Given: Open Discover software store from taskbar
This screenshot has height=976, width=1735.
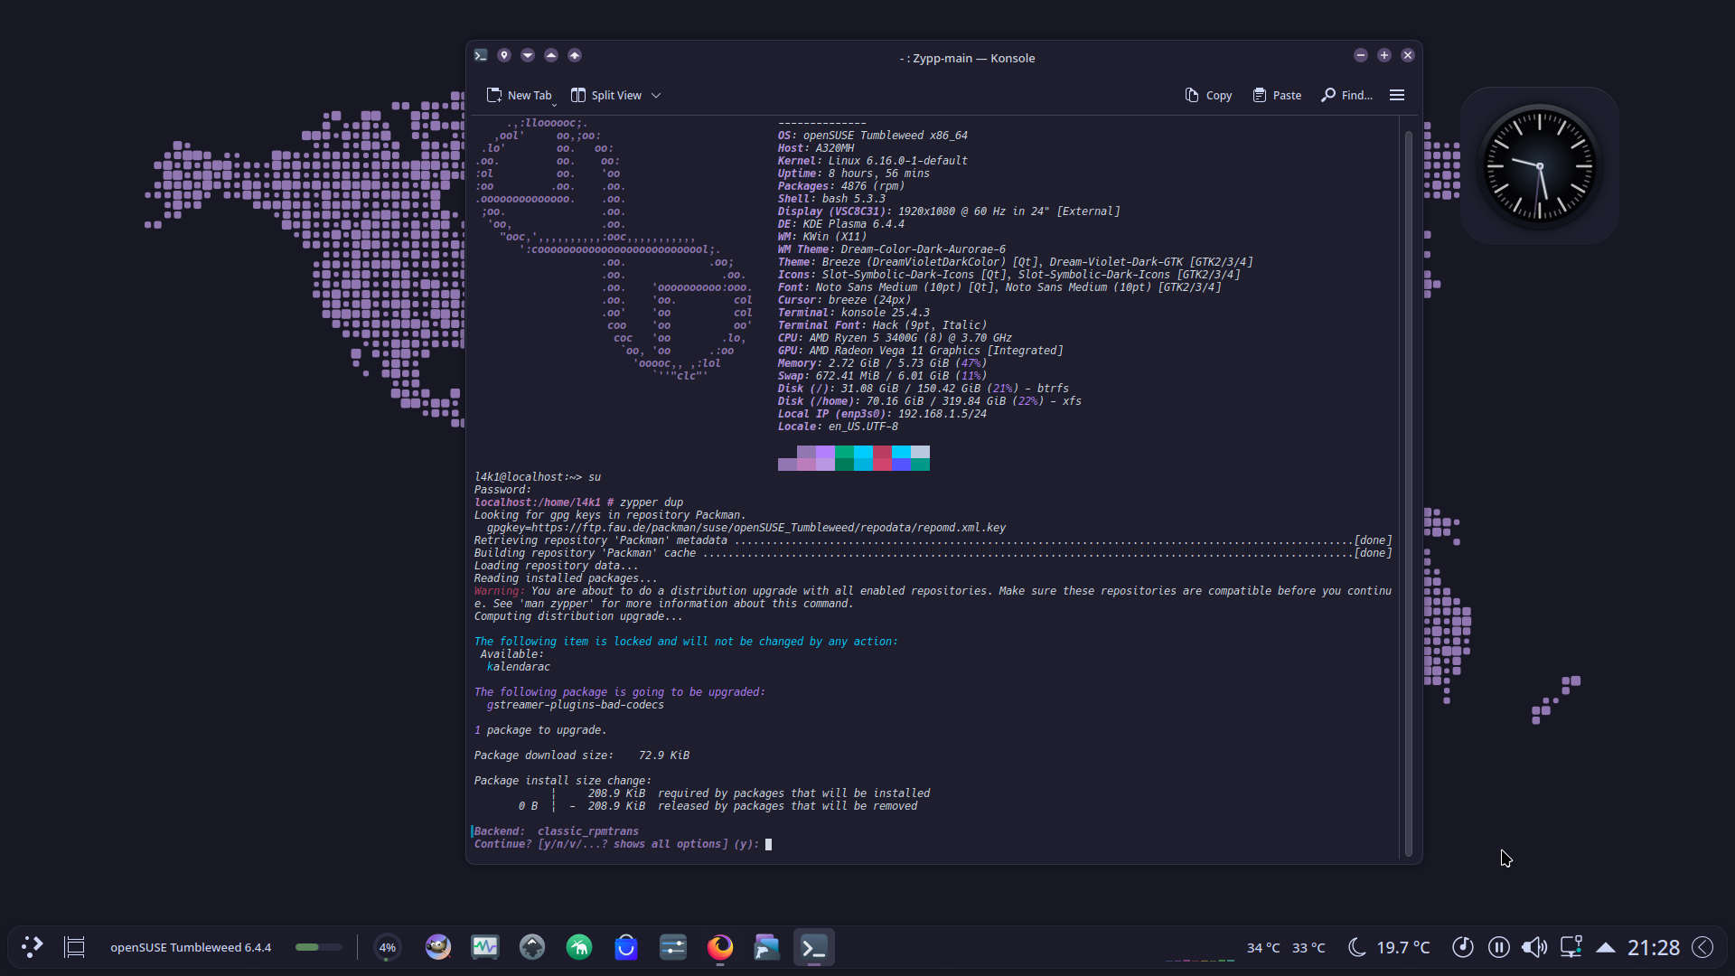Looking at the screenshot, I should [626, 947].
